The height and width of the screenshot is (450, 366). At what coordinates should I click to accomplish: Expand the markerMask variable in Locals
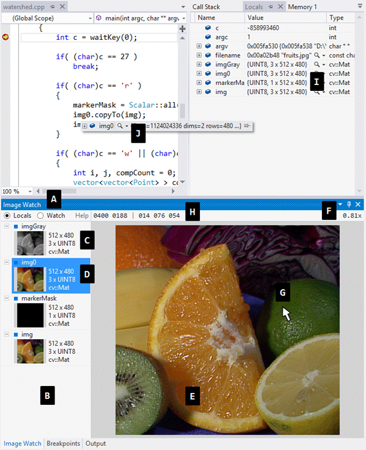coord(199,83)
